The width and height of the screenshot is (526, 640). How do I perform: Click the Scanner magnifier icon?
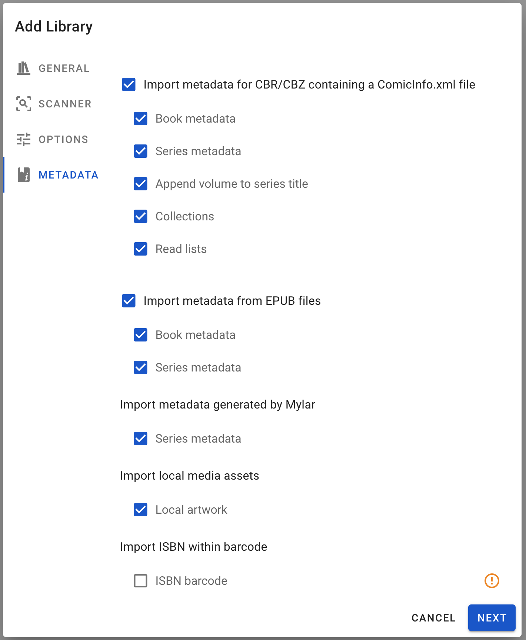[23, 104]
